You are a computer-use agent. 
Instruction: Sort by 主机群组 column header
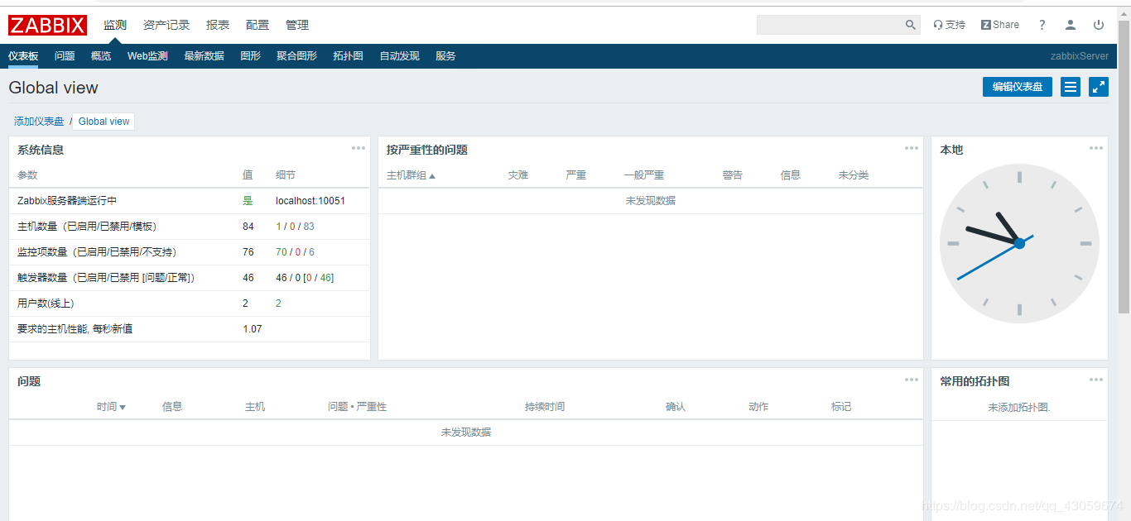click(411, 175)
